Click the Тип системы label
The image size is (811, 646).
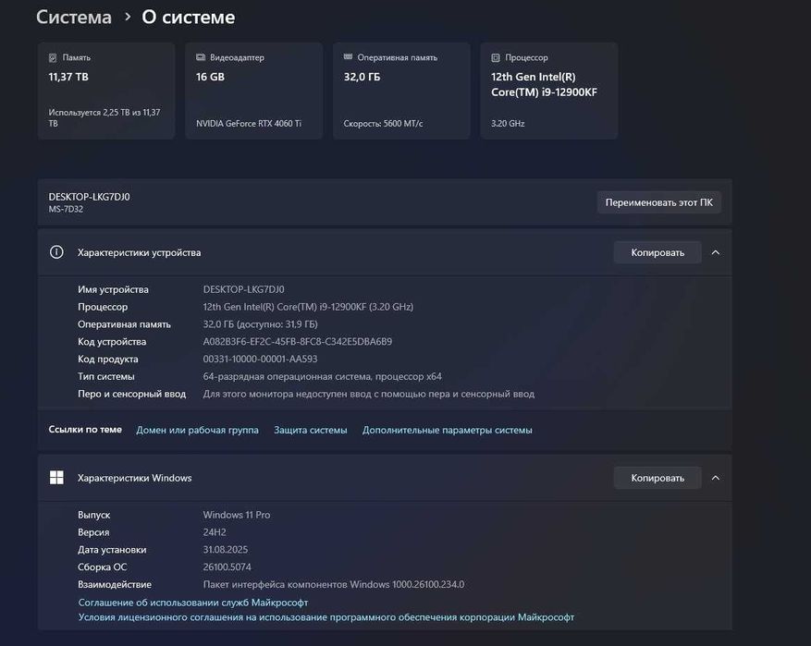tap(106, 377)
